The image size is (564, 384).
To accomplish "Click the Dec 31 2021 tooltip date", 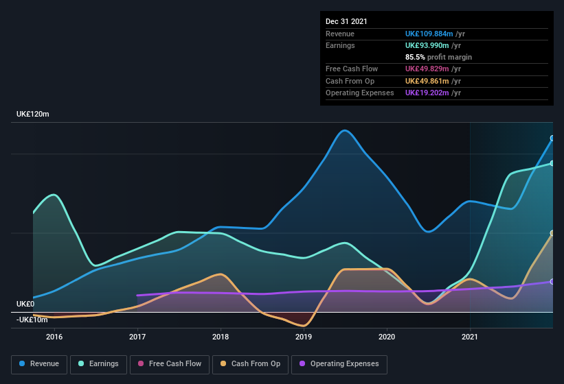I will click(346, 21).
